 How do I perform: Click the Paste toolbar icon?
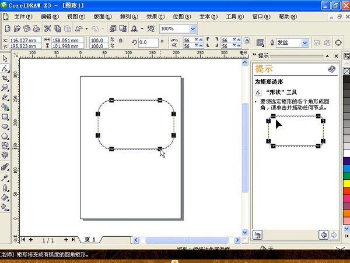[x=68, y=29]
